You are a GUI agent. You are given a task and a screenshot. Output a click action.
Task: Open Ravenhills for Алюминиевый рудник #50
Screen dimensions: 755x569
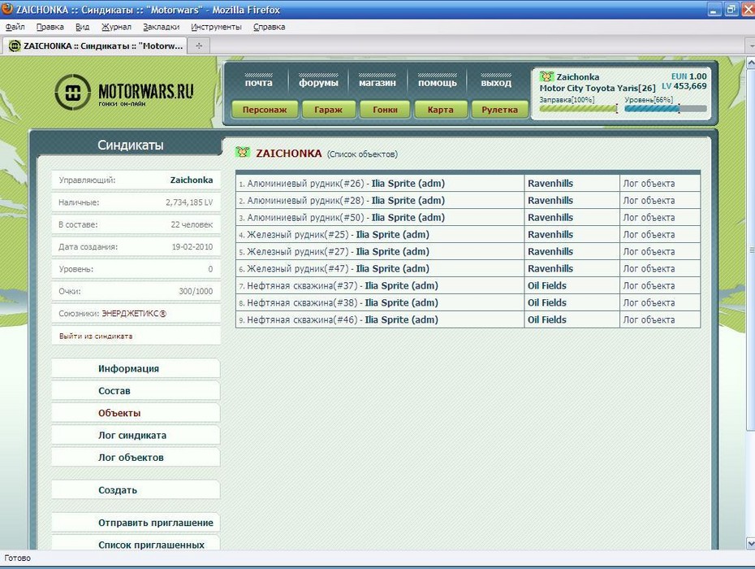(x=550, y=218)
